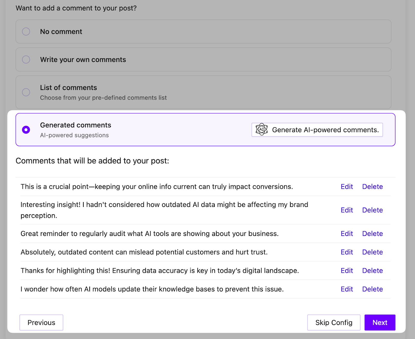The height and width of the screenshot is (339, 415).
Task: Edit the comment about auditing AI tools
Action: click(347, 233)
